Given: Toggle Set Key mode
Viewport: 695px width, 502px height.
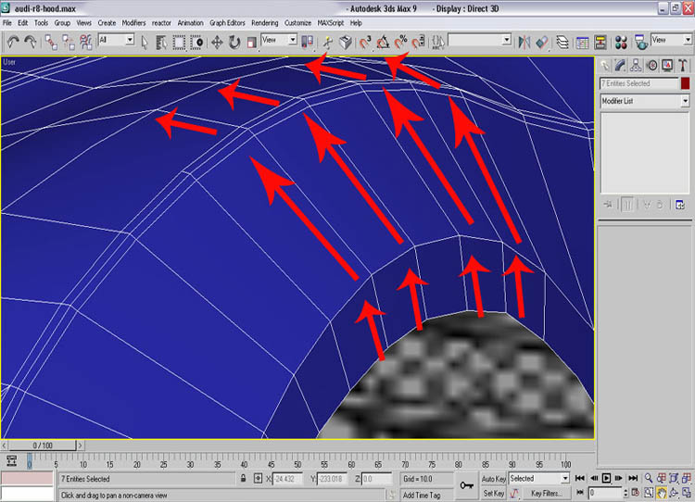Looking at the screenshot, I should (x=494, y=494).
